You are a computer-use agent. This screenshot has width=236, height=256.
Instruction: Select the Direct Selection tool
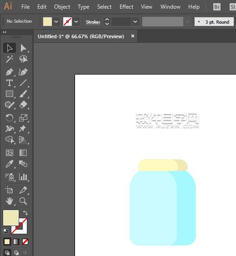coord(23,48)
